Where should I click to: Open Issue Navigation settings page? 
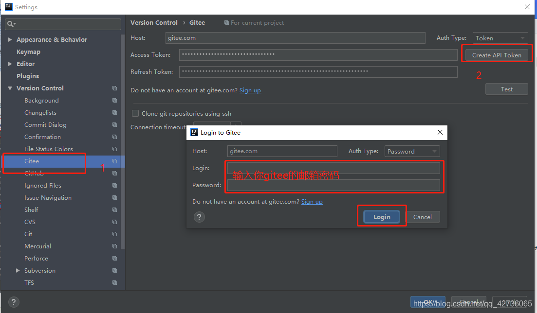point(48,198)
